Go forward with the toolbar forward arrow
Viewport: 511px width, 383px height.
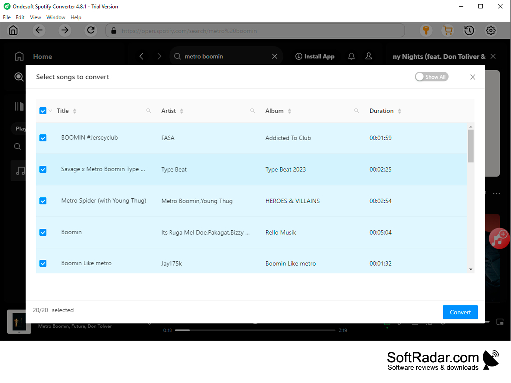(65, 30)
